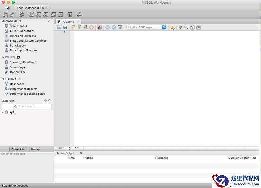Adjust the 100% zoom stepper
This screenshot has height=188, width=261.
(x=69, y=148)
